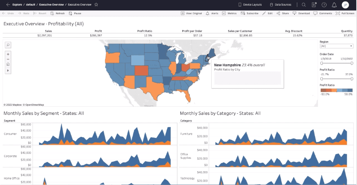Open View: Original menu

pos(191,13)
